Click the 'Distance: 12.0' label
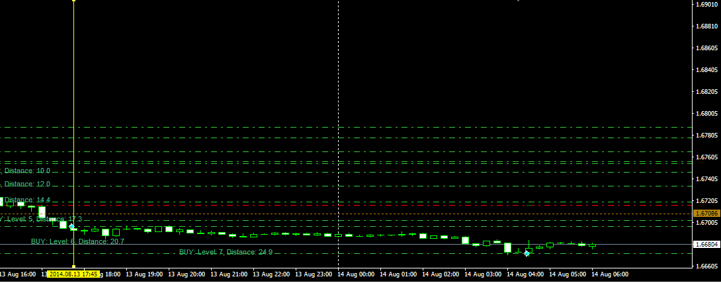This screenshot has height=283, width=721. pos(27,184)
